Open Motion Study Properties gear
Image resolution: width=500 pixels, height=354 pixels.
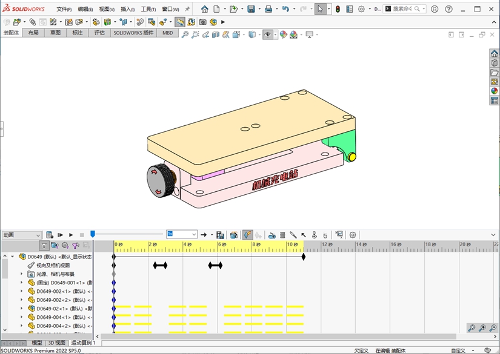pyautogui.click(x=353, y=235)
